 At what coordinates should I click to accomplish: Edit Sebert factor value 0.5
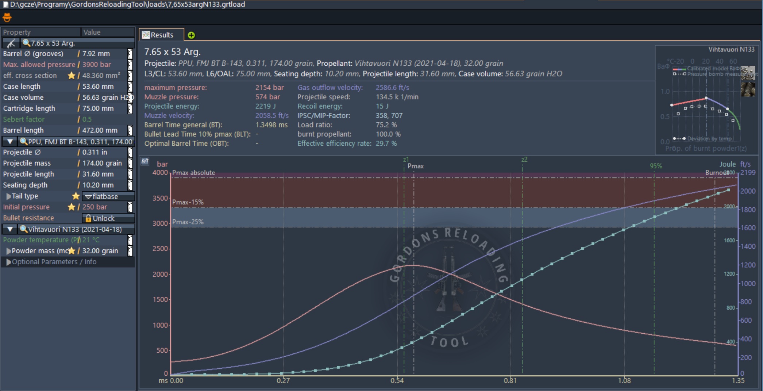click(x=87, y=119)
